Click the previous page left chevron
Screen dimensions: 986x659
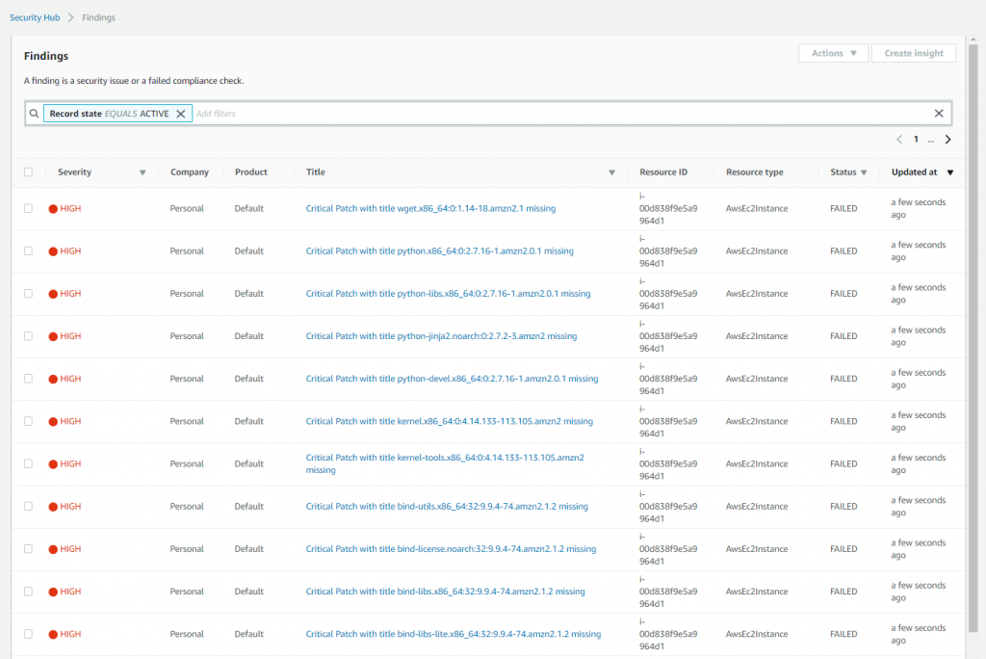(899, 139)
